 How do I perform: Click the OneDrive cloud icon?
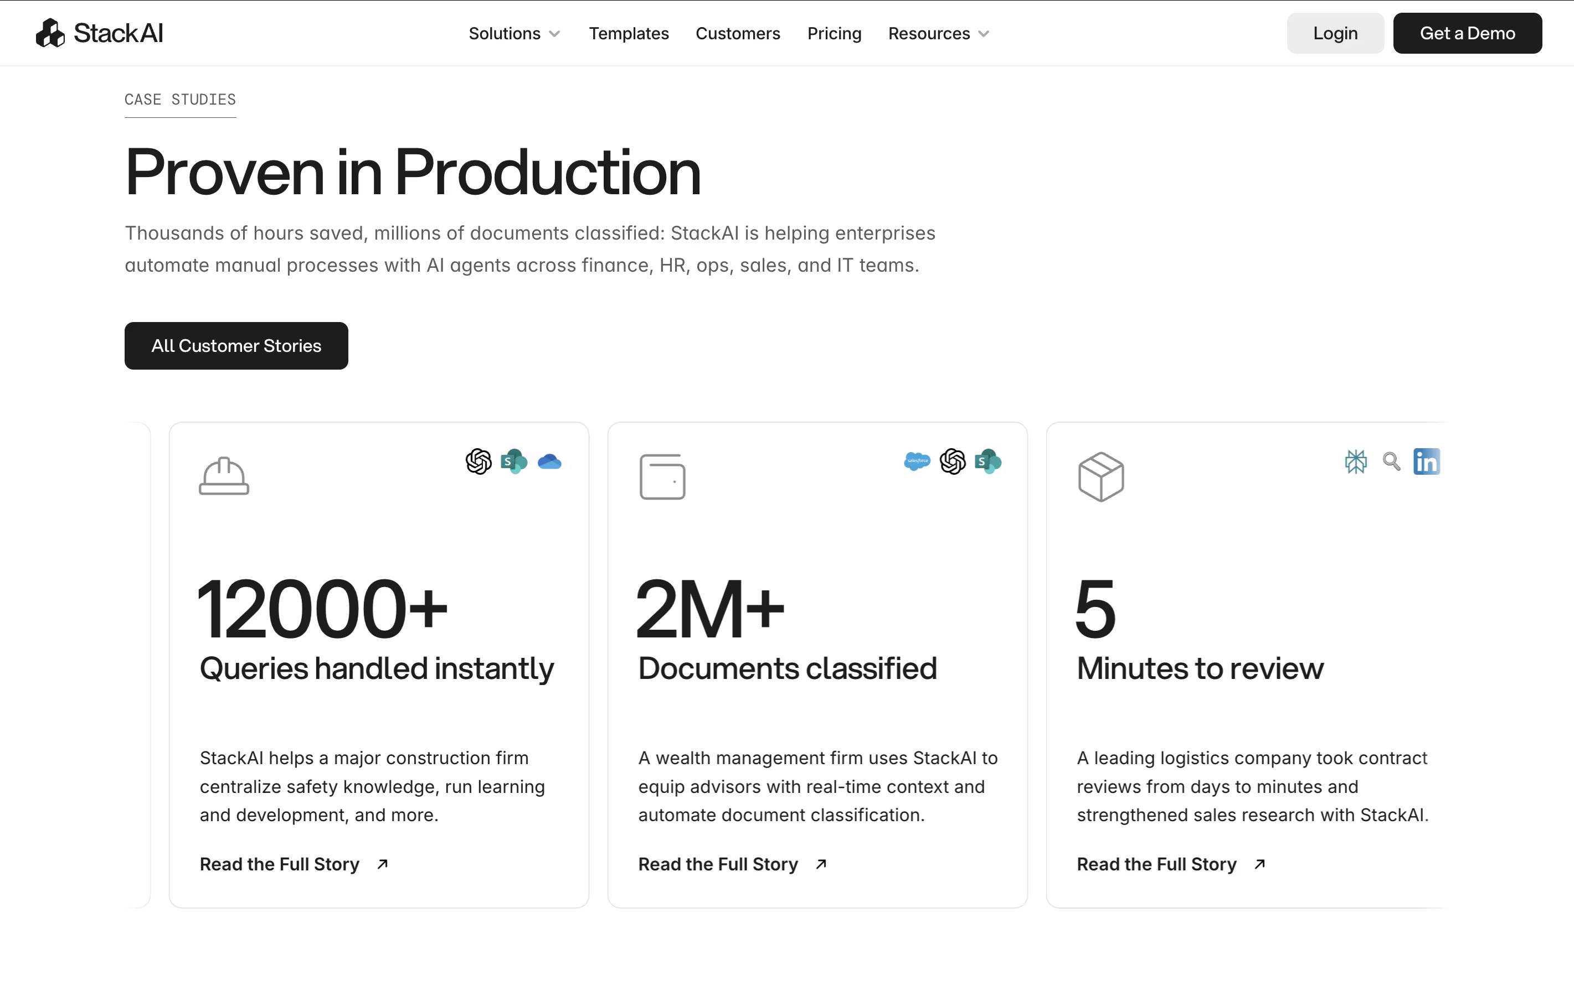(x=549, y=461)
